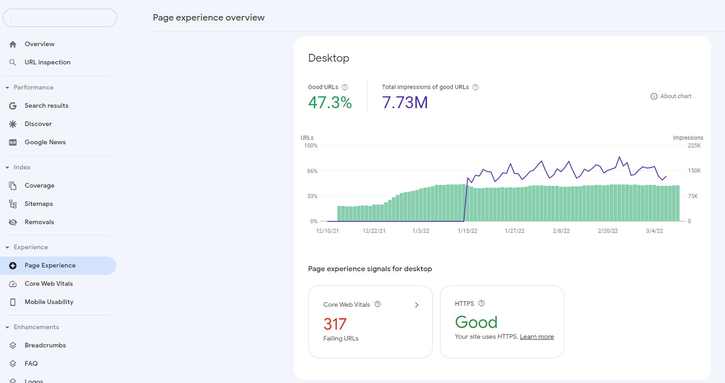Click the Google G Search results icon

click(13, 106)
